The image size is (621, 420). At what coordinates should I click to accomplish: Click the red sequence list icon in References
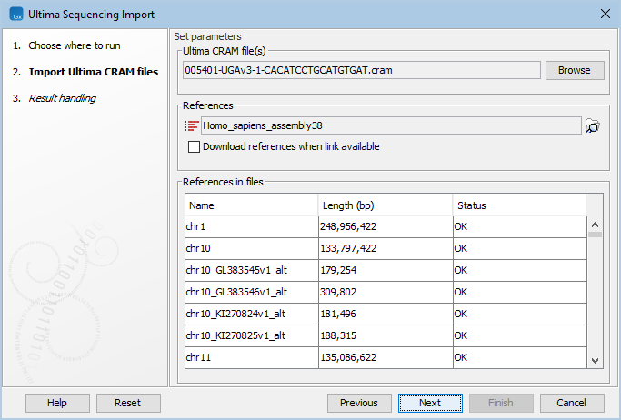point(191,126)
